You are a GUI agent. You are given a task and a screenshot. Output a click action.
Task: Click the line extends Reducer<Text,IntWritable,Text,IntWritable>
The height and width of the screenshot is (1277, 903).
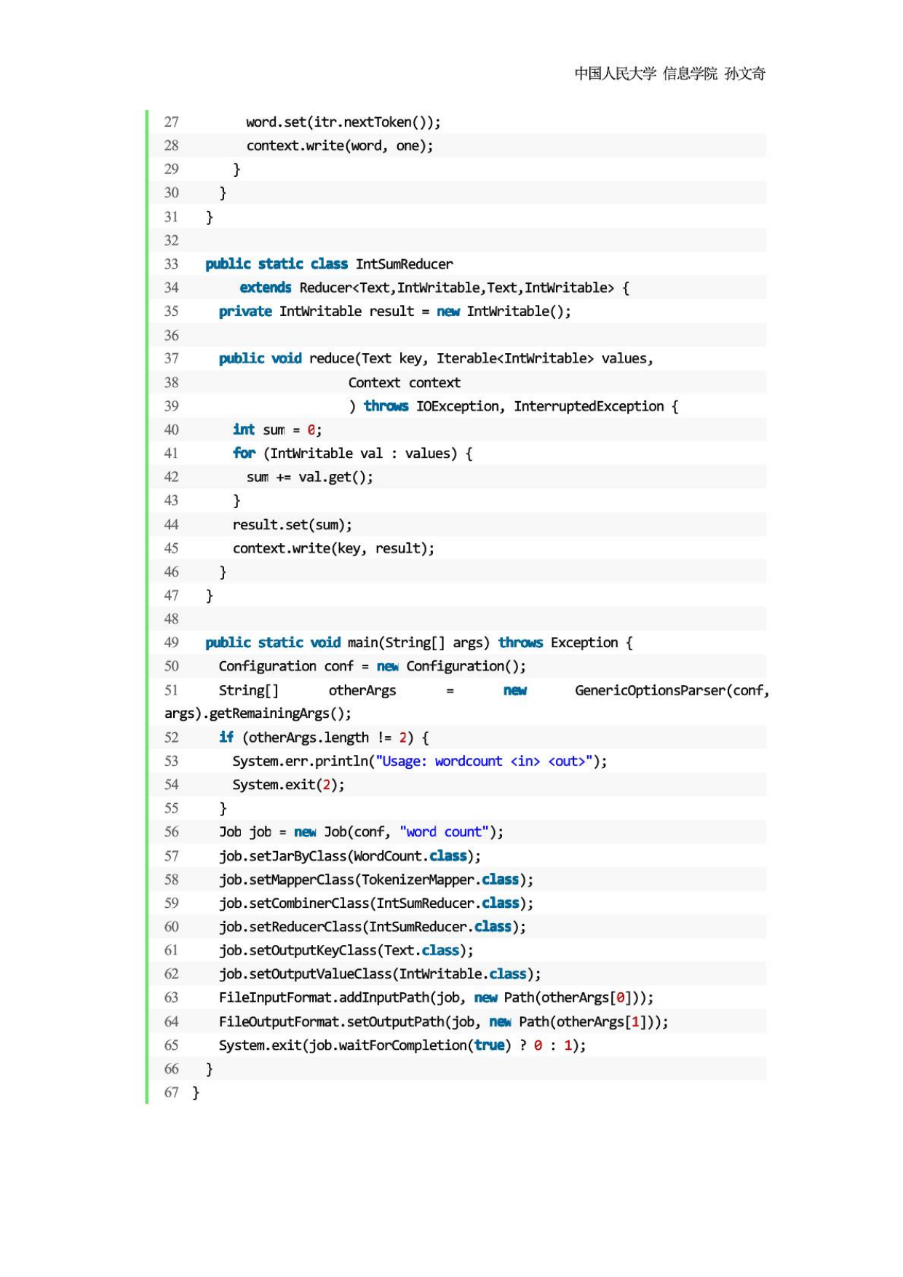tap(434, 288)
